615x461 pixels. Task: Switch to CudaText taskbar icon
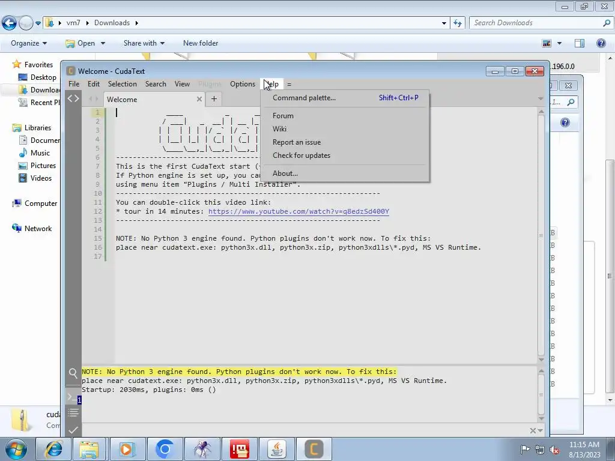tap(314, 449)
